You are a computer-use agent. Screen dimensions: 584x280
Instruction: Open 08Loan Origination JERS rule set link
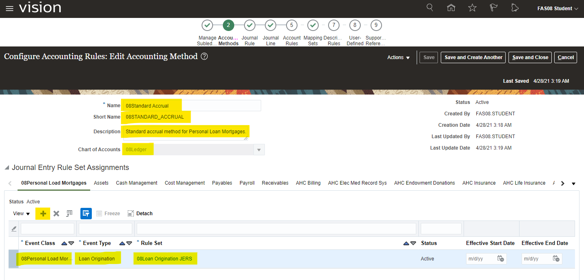164,259
